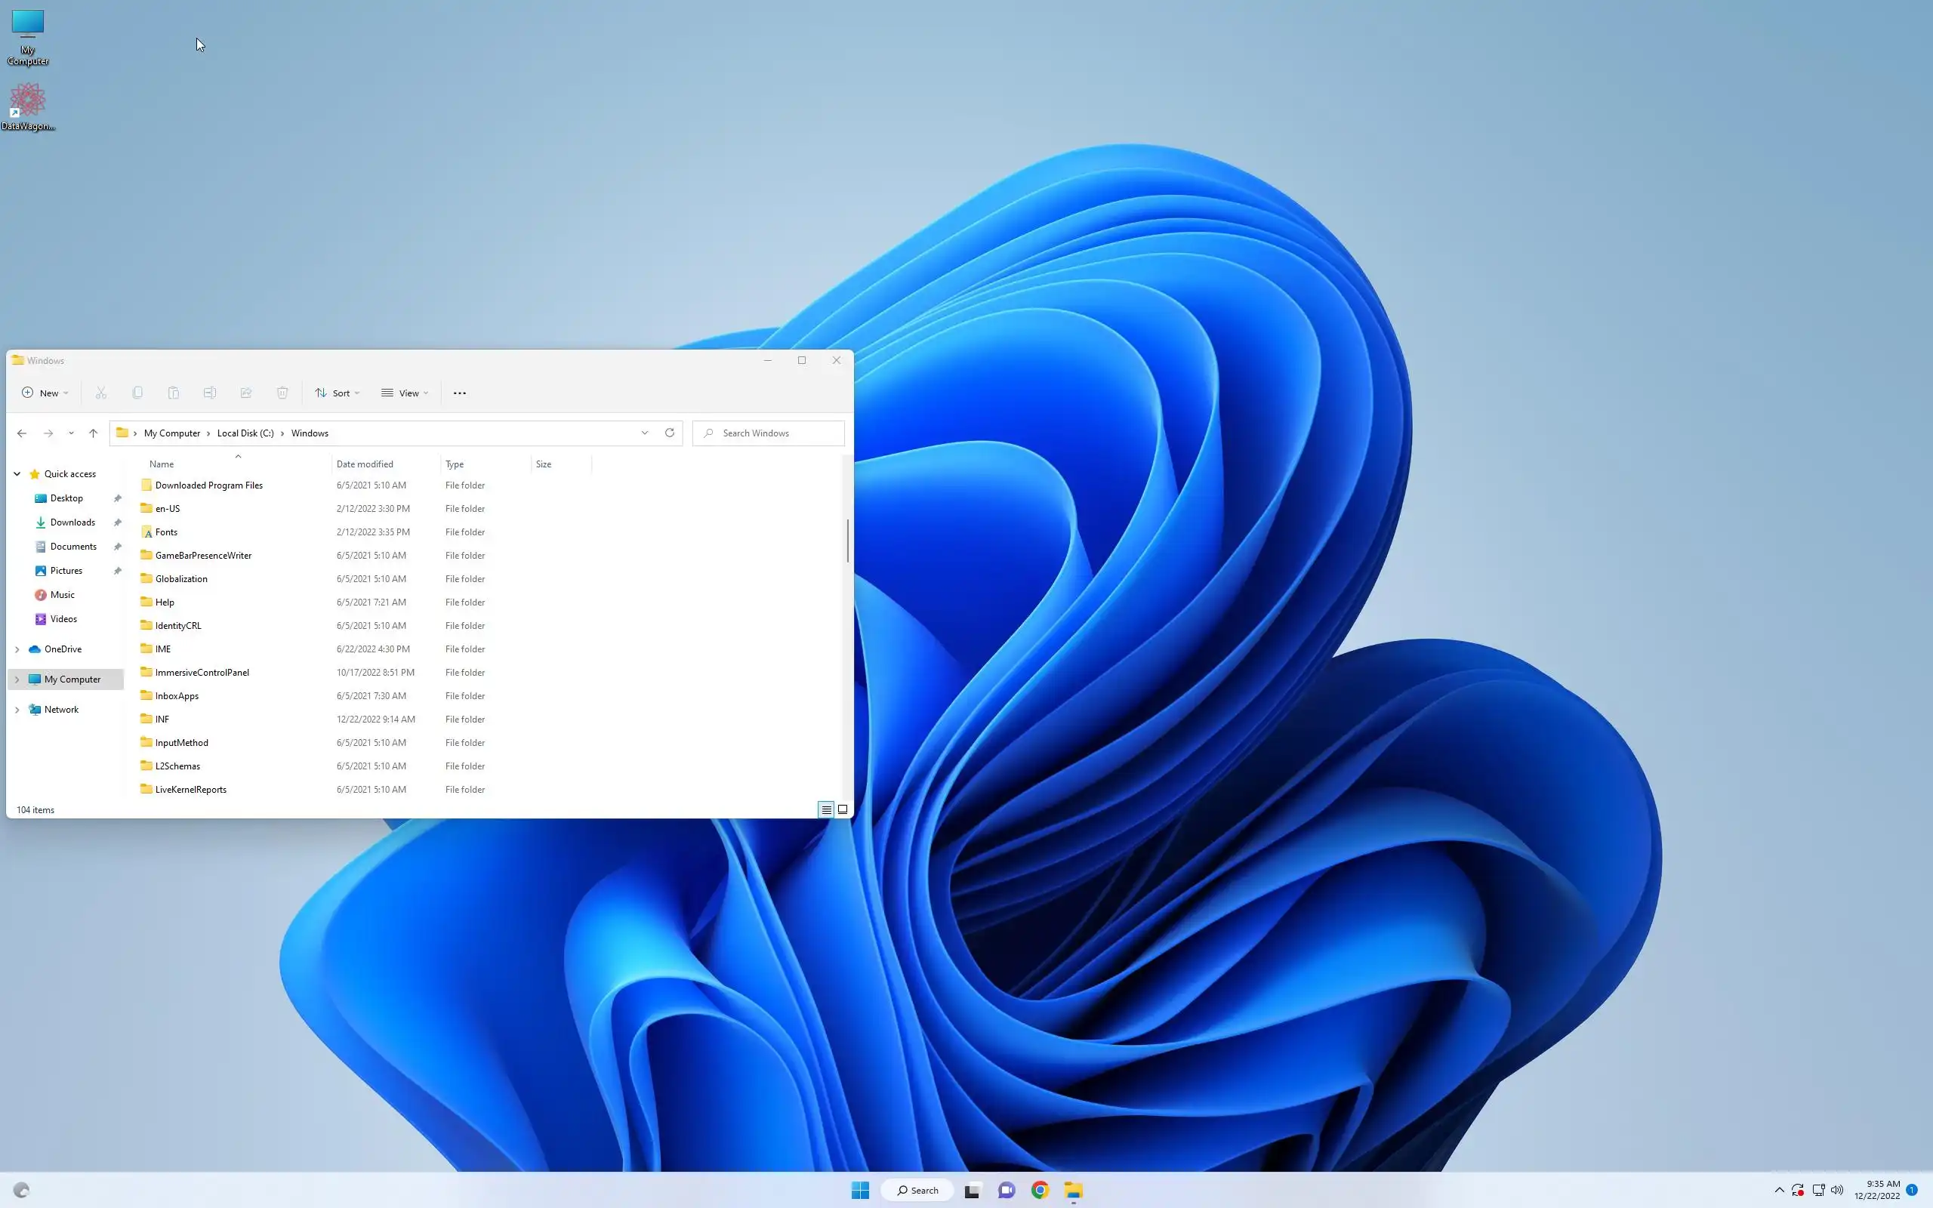
Task: Click the Refresh icon in address bar
Action: pos(669,433)
